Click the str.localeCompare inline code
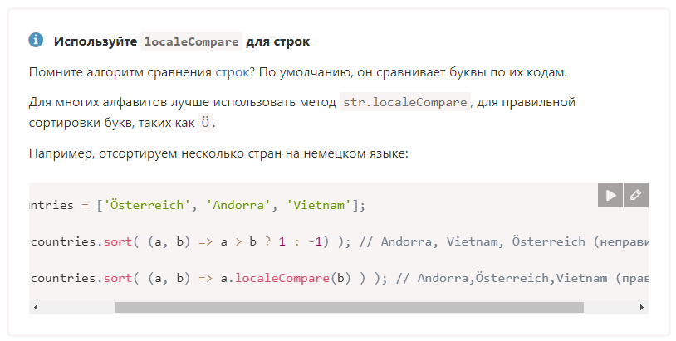The width and height of the screenshot is (676, 341). [405, 102]
